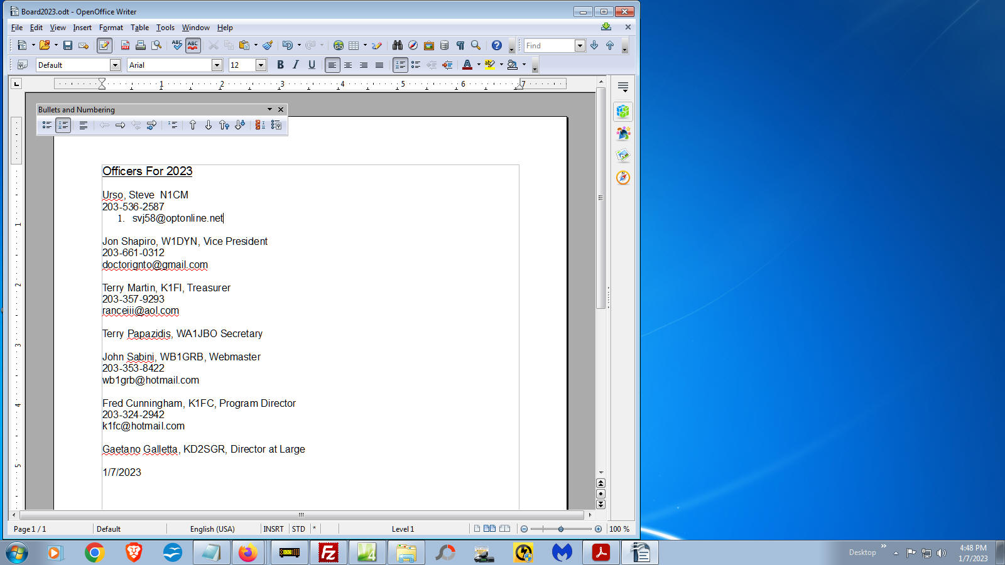The image size is (1005, 565).
Task: Toggle Bold formatting
Action: (x=280, y=65)
